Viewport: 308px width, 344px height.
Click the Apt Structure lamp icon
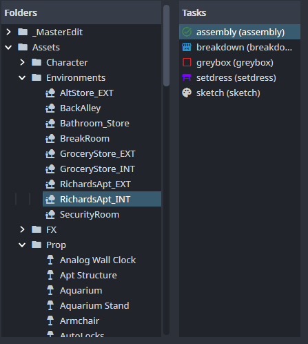click(50, 275)
